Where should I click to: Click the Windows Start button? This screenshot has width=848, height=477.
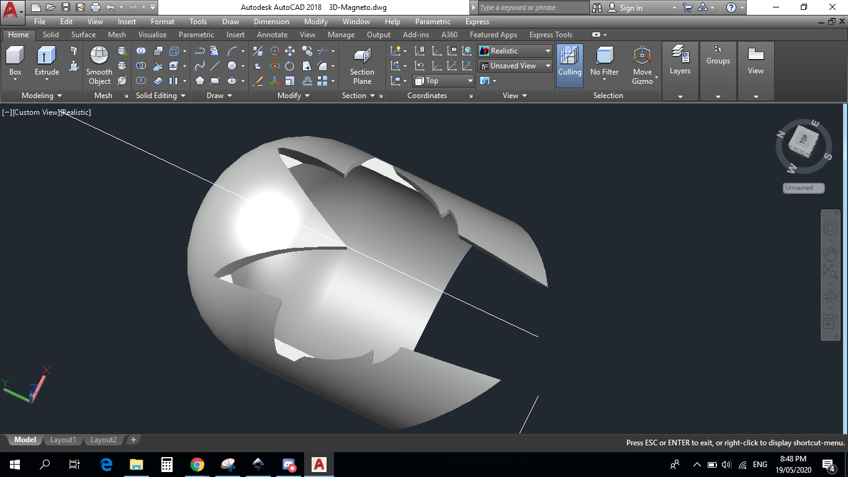pos(15,465)
